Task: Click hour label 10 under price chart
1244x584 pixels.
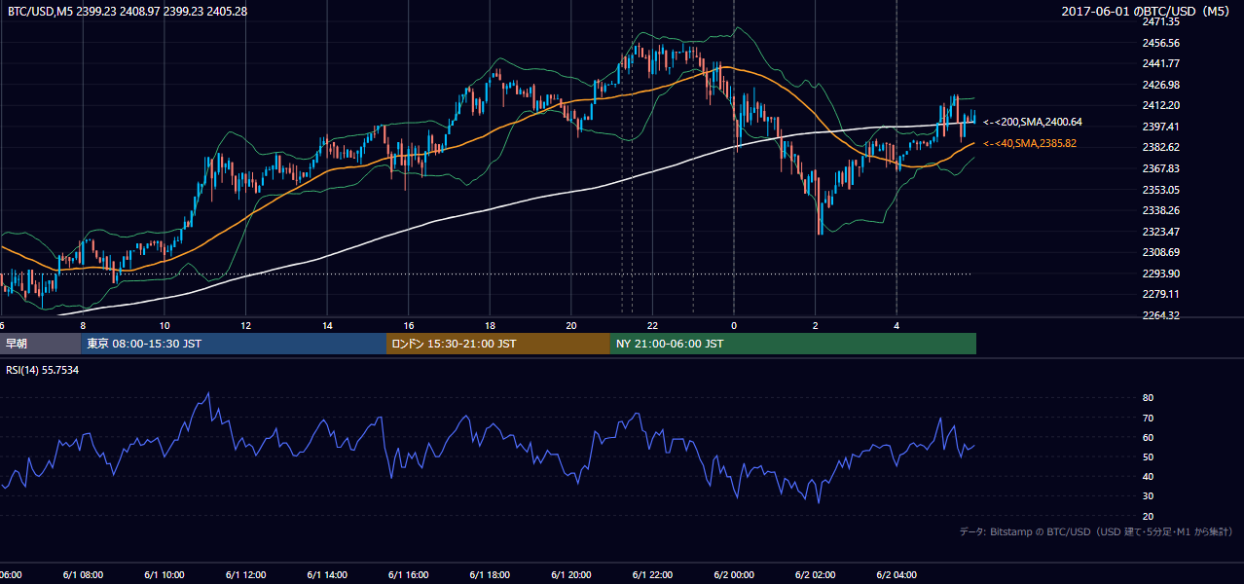Action: click(x=165, y=325)
